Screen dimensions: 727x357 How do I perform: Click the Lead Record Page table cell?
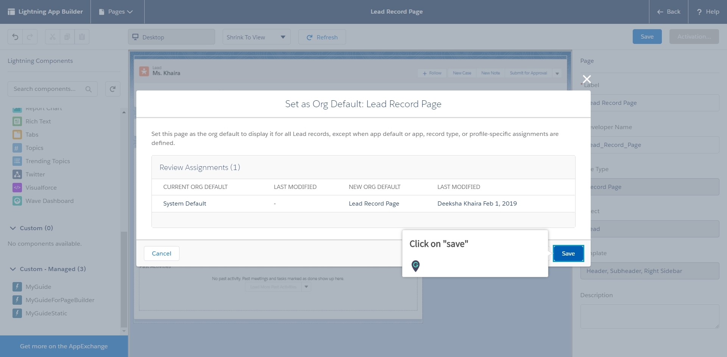pyautogui.click(x=374, y=203)
